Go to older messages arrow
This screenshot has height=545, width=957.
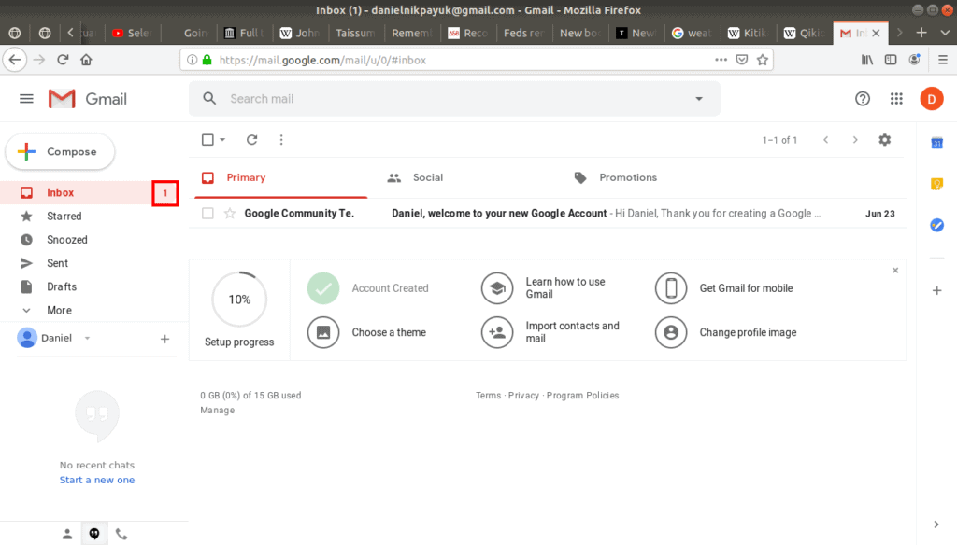[855, 140]
